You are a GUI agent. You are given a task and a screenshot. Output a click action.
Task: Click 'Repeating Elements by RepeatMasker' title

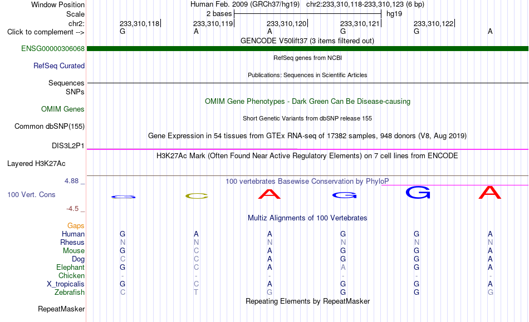pyautogui.click(x=307, y=301)
